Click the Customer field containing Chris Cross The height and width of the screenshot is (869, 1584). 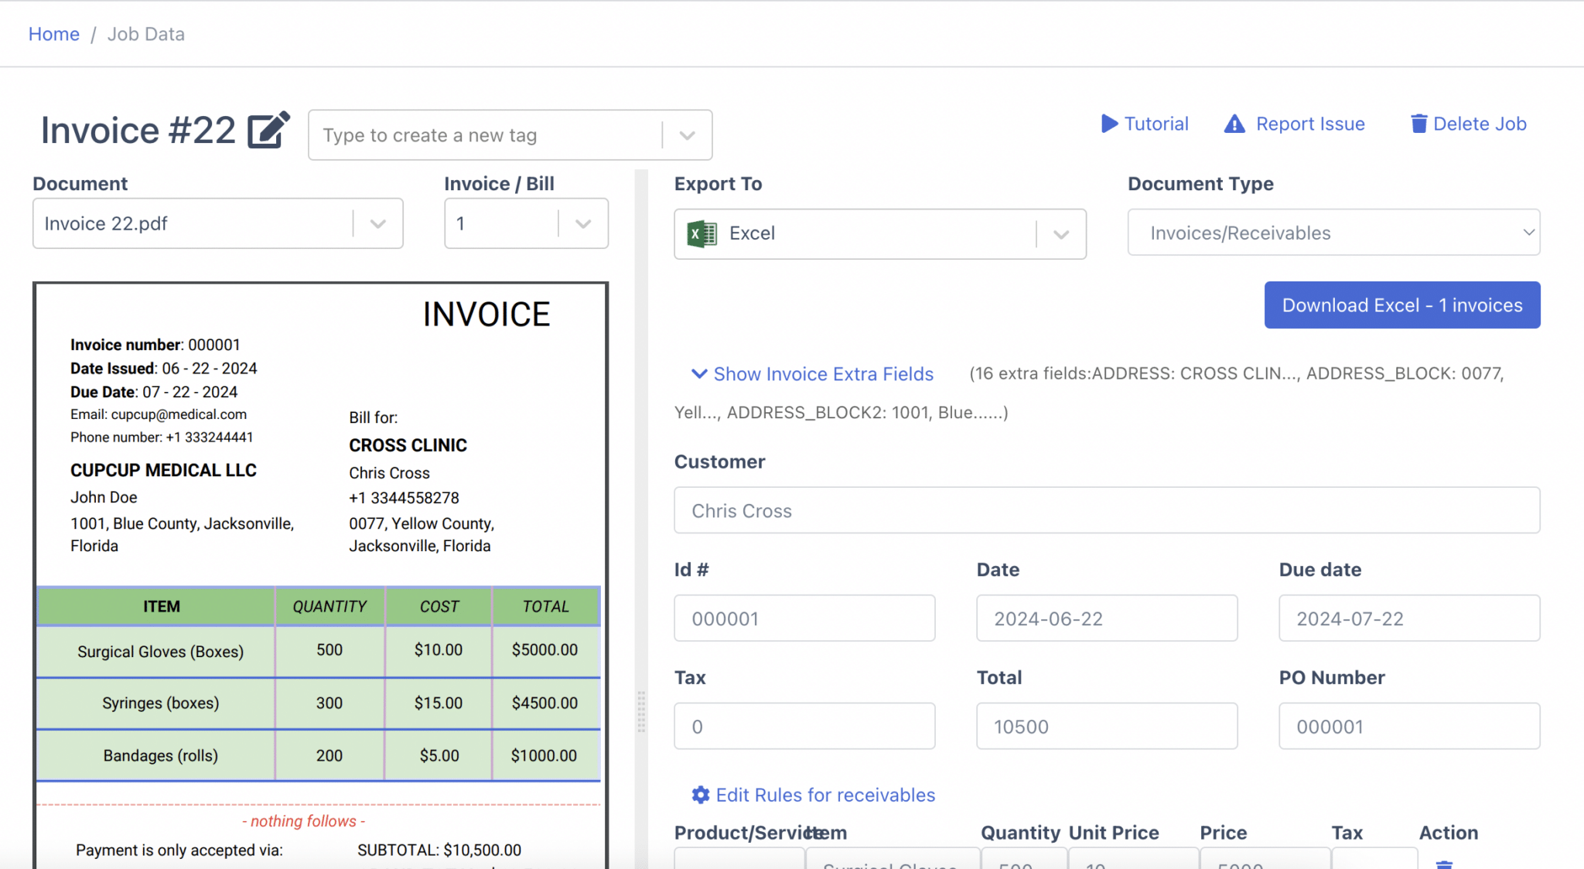point(1106,510)
